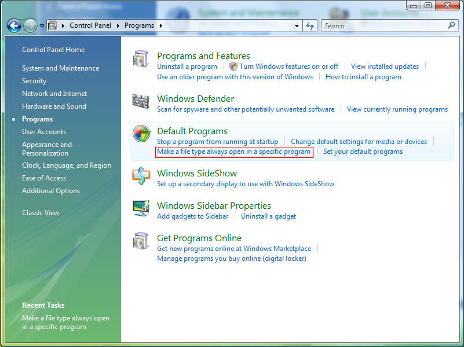Image resolution: width=464 pixels, height=347 pixels.
Task: Click Use an older program with this version
Action: pos(235,77)
